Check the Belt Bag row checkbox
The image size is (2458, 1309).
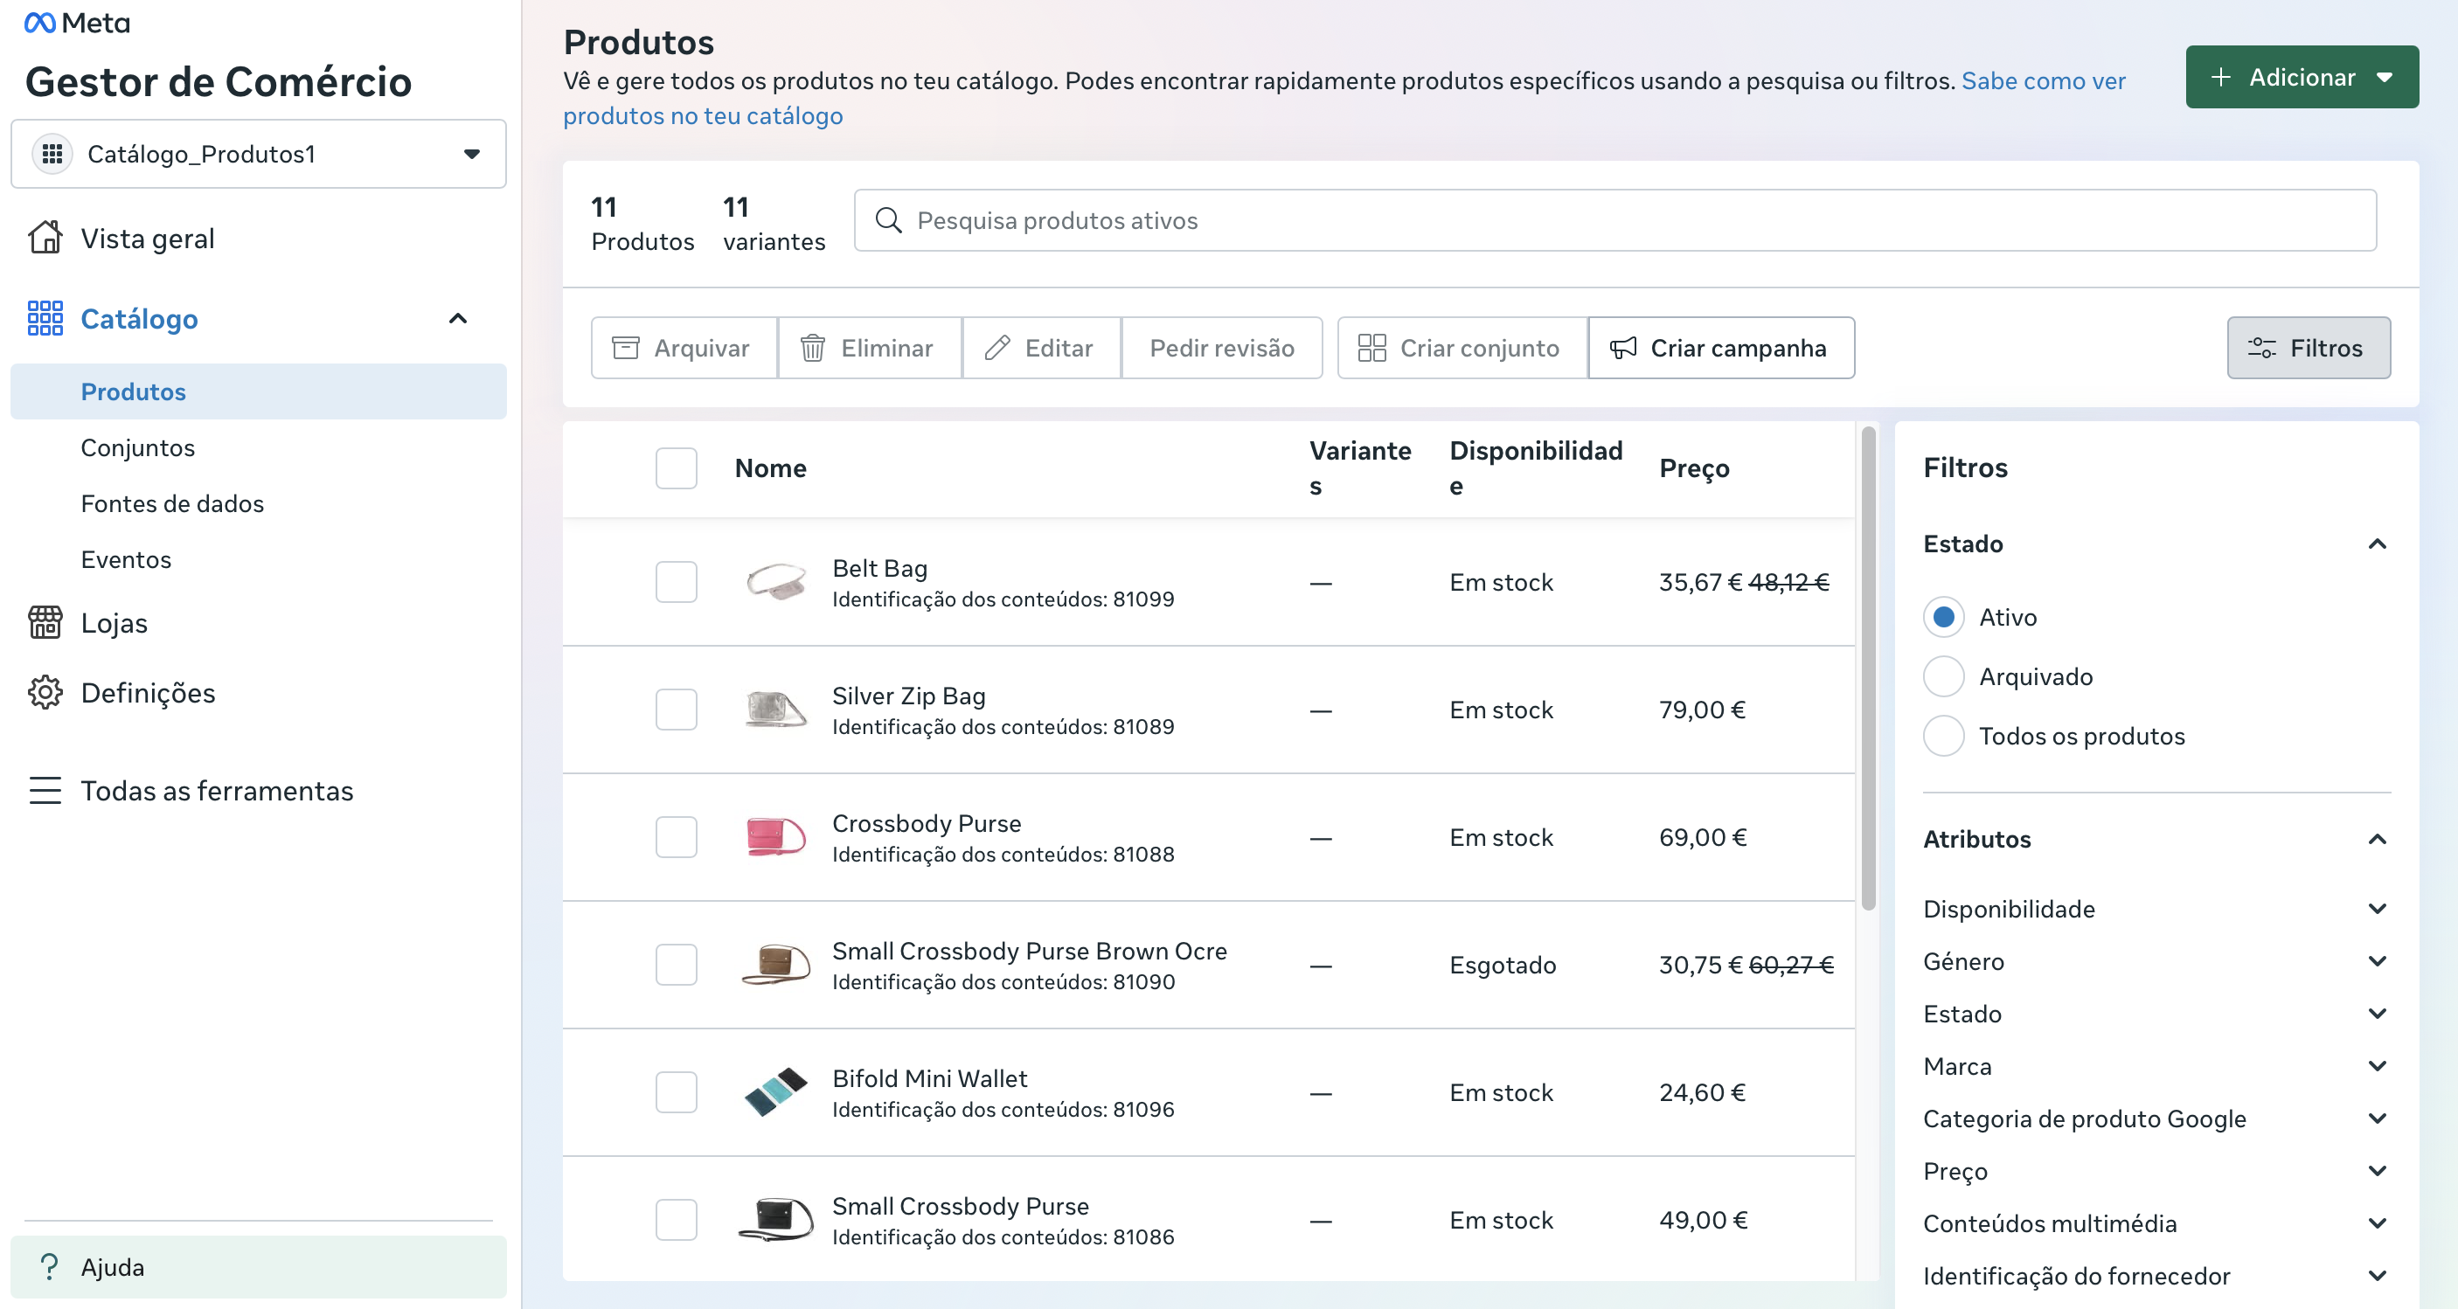coord(677,582)
